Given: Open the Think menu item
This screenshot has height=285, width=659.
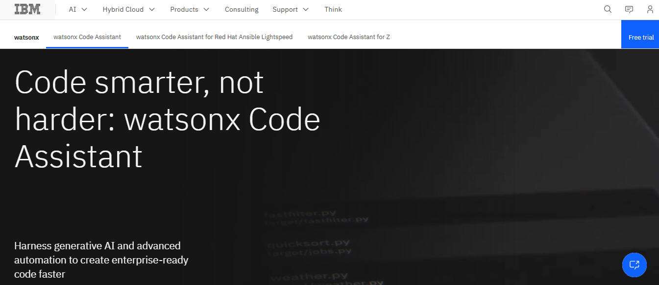Looking at the screenshot, I should tap(333, 9).
